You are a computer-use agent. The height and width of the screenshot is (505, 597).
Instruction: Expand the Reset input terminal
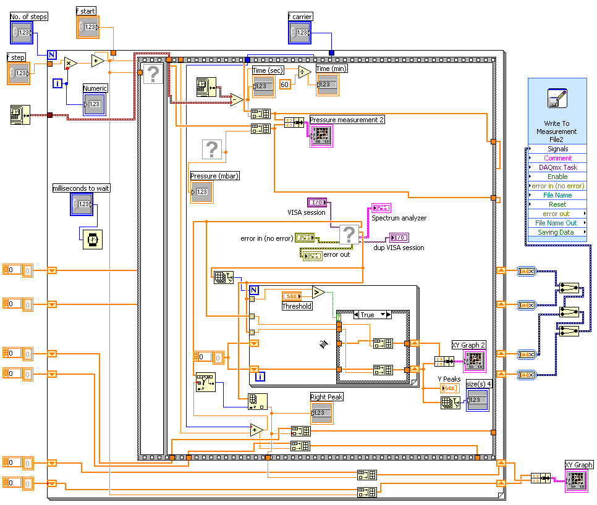pyautogui.click(x=557, y=204)
